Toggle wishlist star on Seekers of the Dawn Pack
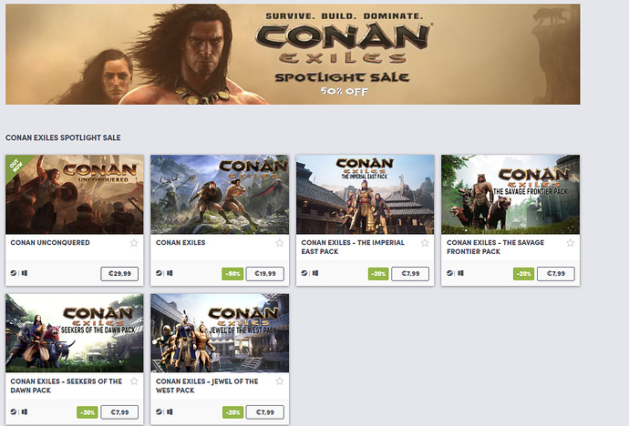This screenshot has height=426, width=629. [134, 381]
